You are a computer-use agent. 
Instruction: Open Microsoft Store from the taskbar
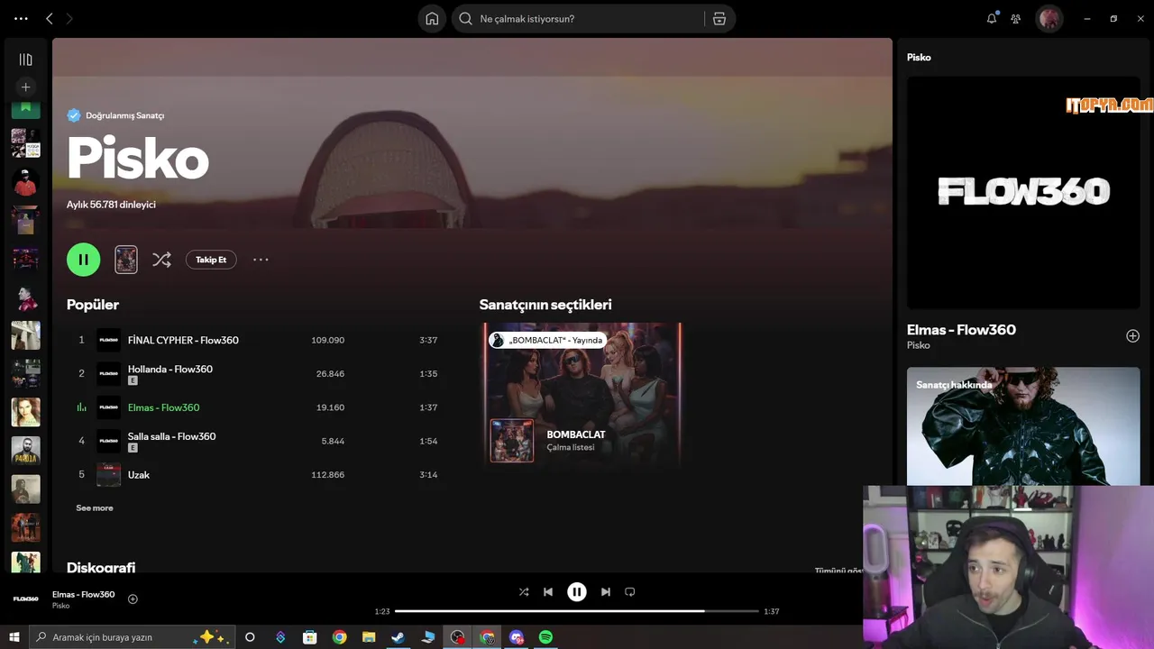309,637
